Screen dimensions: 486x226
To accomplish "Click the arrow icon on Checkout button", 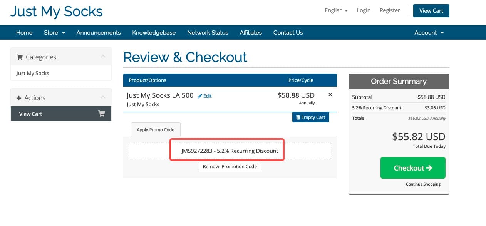I will point(429,168).
